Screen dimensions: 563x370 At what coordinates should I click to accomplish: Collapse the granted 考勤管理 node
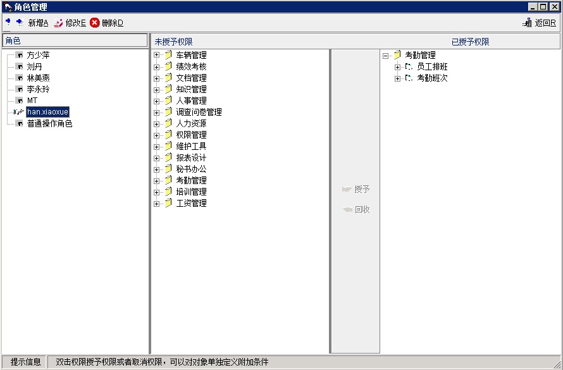click(x=385, y=55)
